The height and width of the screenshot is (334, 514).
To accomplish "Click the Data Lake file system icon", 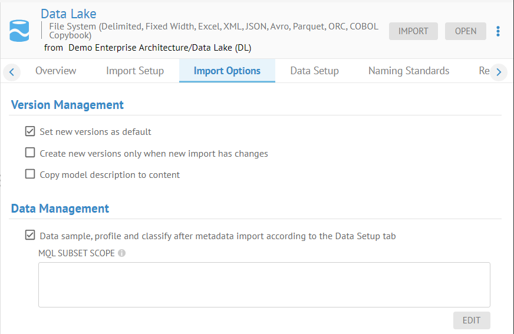I will coord(19,31).
